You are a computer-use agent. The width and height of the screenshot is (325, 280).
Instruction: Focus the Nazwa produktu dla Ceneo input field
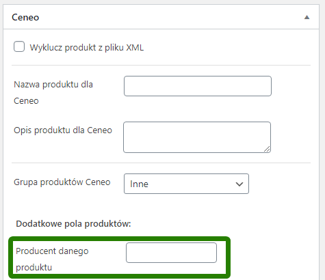click(x=198, y=86)
